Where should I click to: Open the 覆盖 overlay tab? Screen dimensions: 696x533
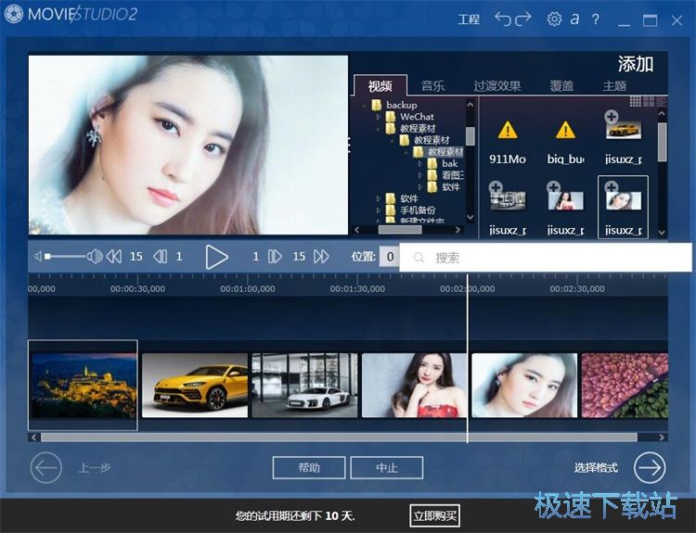(561, 85)
